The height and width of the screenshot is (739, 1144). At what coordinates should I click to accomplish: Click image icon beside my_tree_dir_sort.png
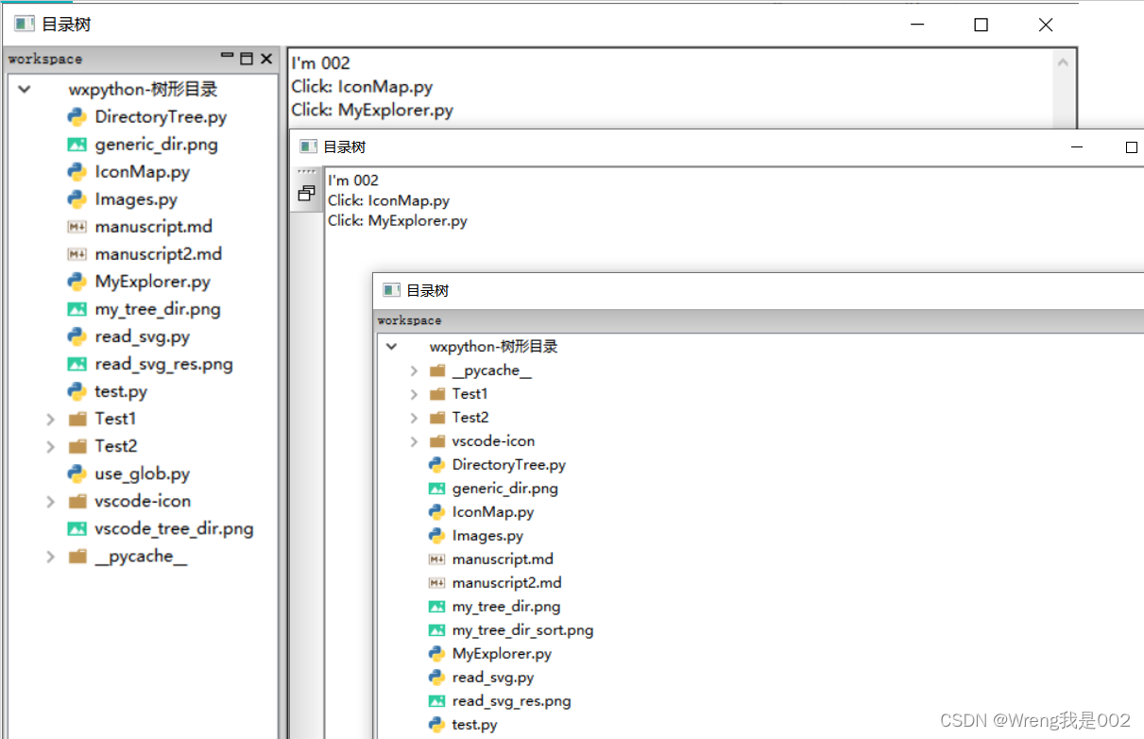436,630
